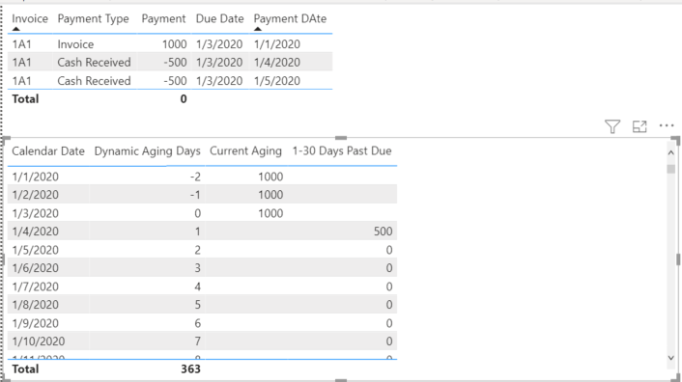This screenshot has width=682, height=382.
Task: Click the sort arrow under Payment DAte header
Action: point(258,29)
